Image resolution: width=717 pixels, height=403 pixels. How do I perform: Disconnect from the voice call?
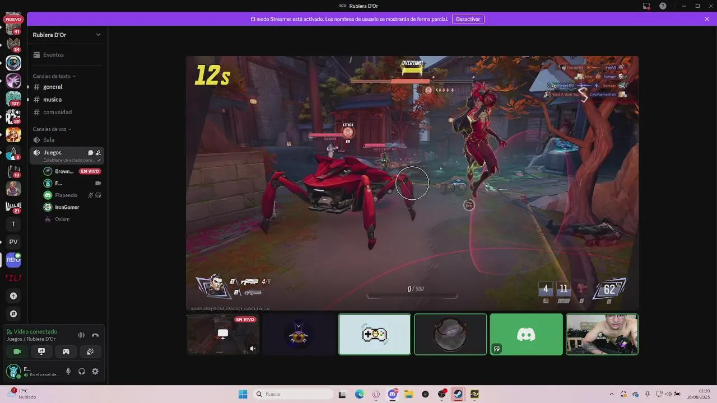pos(95,335)
